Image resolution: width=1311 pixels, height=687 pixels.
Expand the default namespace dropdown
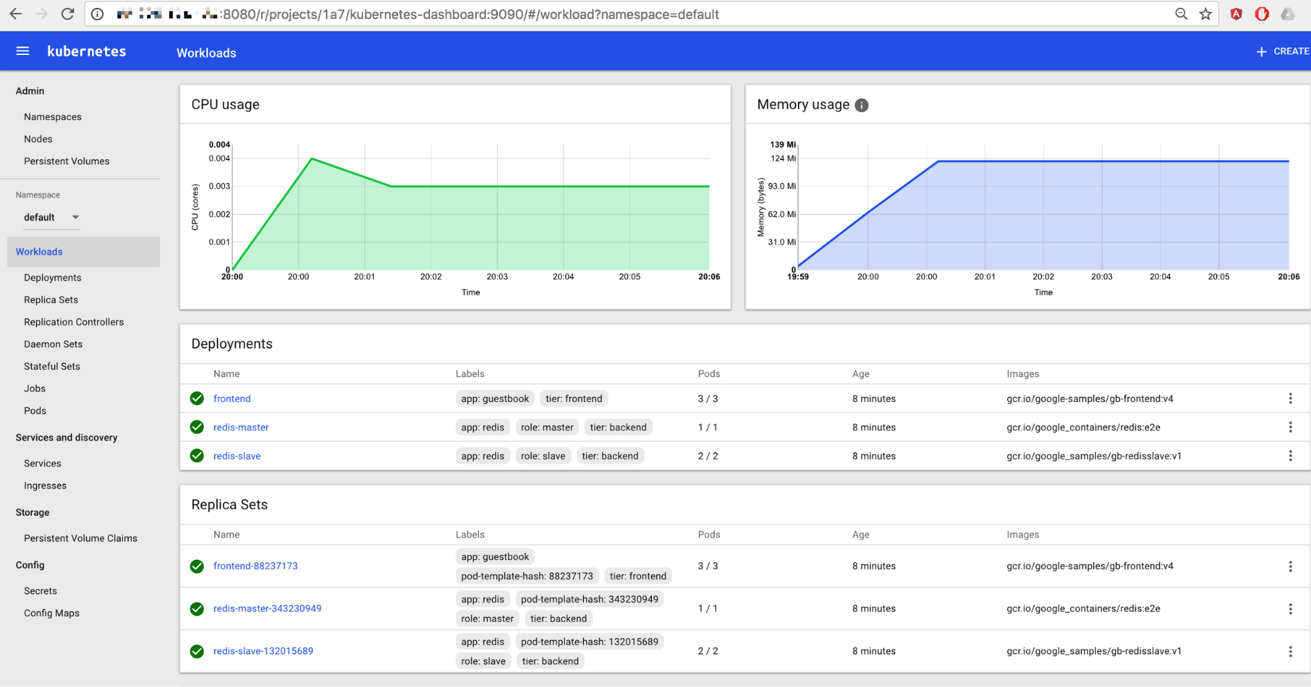coord(51,217)
